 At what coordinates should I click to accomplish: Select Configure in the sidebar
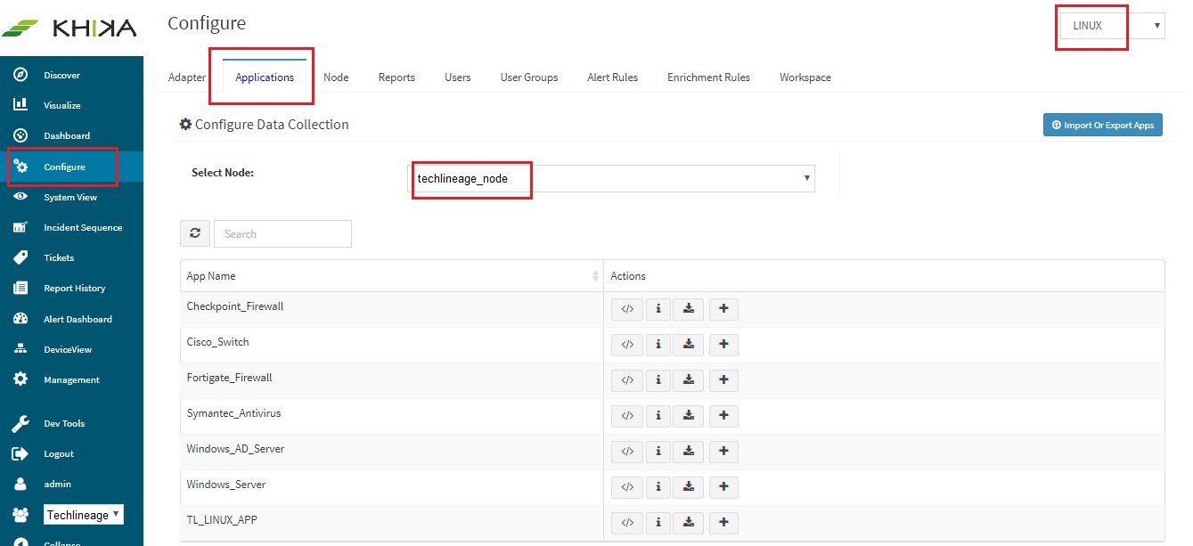click(x=71, y=167)
